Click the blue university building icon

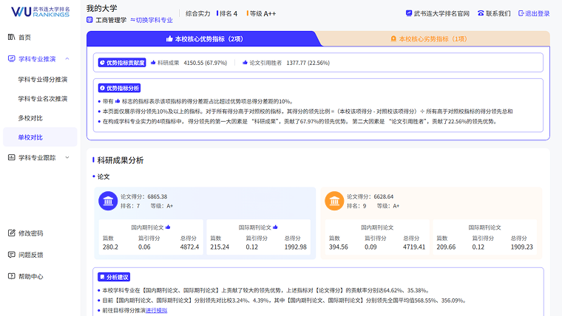click(x=108, y=201)
